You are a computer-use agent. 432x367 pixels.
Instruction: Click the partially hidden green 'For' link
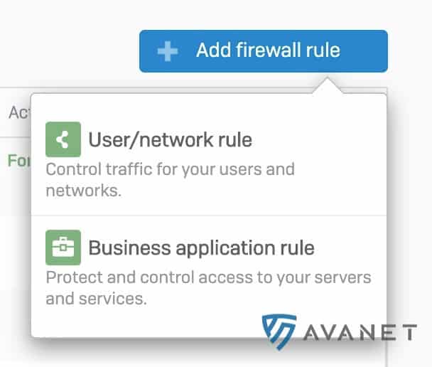coord(19,161)
